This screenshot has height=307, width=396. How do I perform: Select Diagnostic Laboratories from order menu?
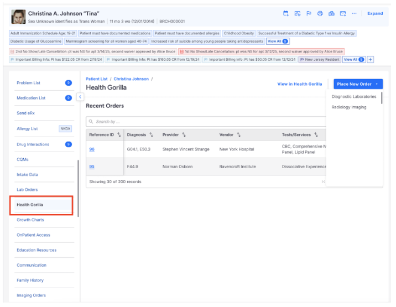(x=354, y=96)
